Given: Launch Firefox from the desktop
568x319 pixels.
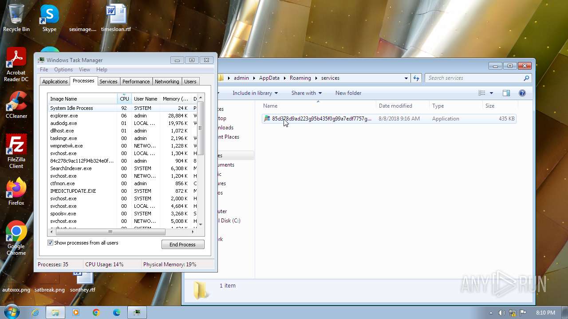Looking at the screenshot, I should point(16,192).
